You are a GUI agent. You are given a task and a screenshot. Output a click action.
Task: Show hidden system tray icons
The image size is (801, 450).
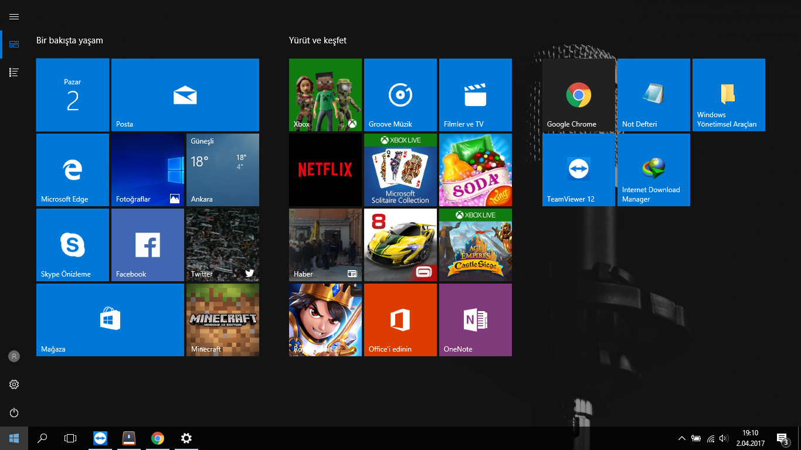coord(682,438)
